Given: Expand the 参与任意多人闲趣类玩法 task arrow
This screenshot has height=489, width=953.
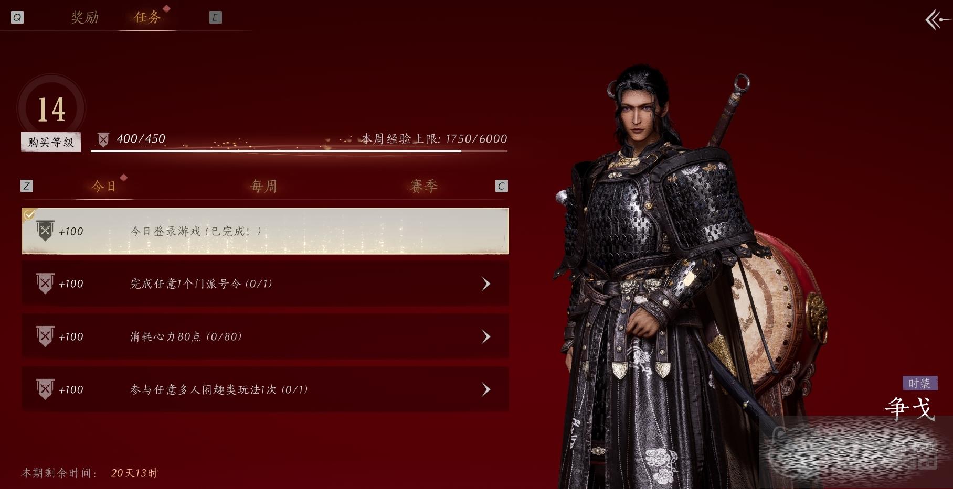Looking at the screenshot, I should tap(486, 389).
